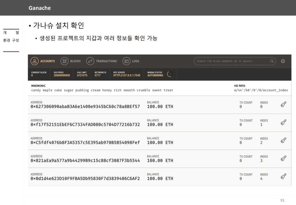This screenshot has height=205, width=296.
Task: Select address 0x821aEa9a577a9b44299B9c15c88cf3087F3b5544
Action: point(85,161)
